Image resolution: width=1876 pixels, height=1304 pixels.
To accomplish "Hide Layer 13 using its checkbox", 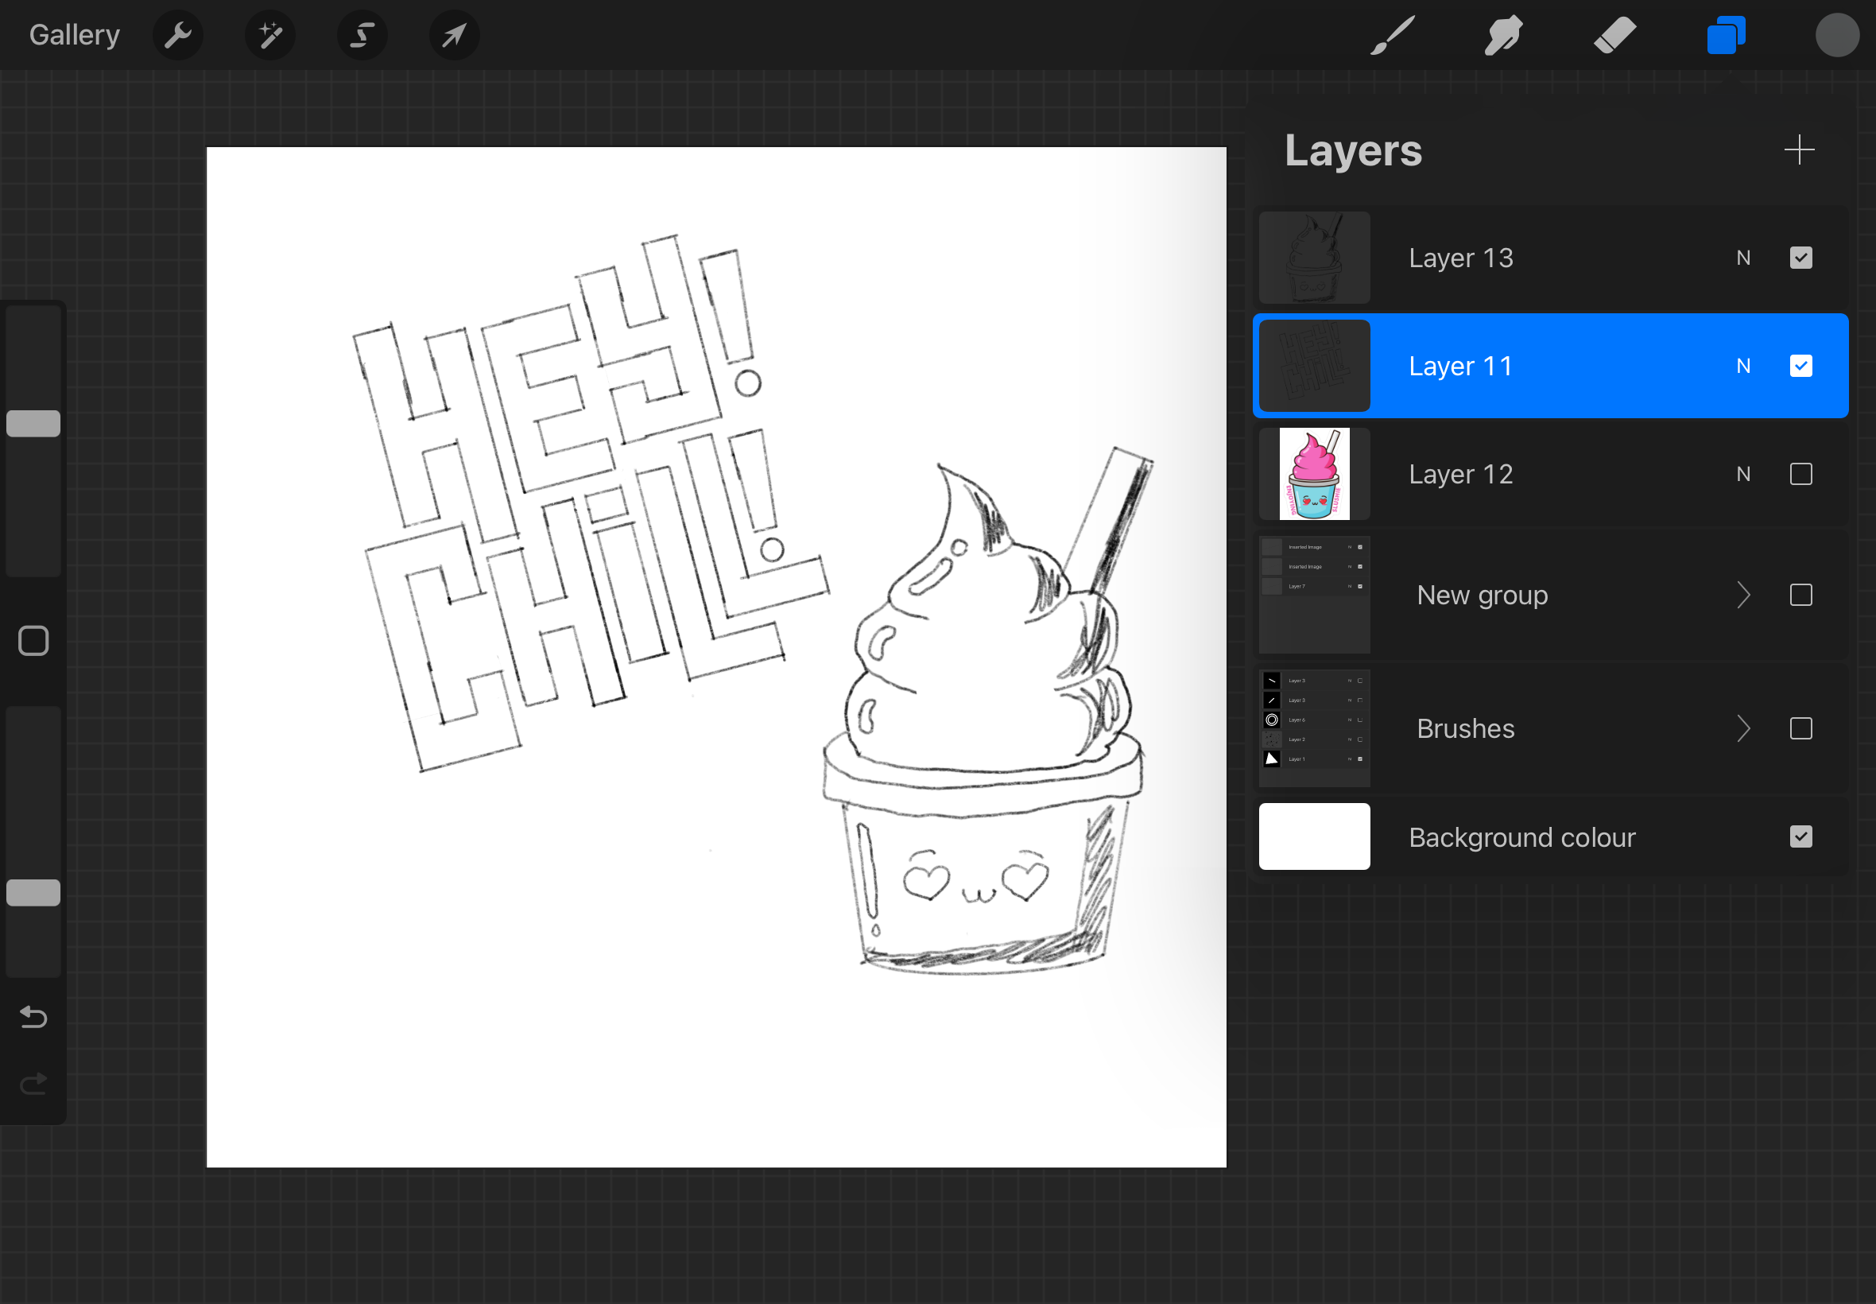I will [x=1800, y=258].
